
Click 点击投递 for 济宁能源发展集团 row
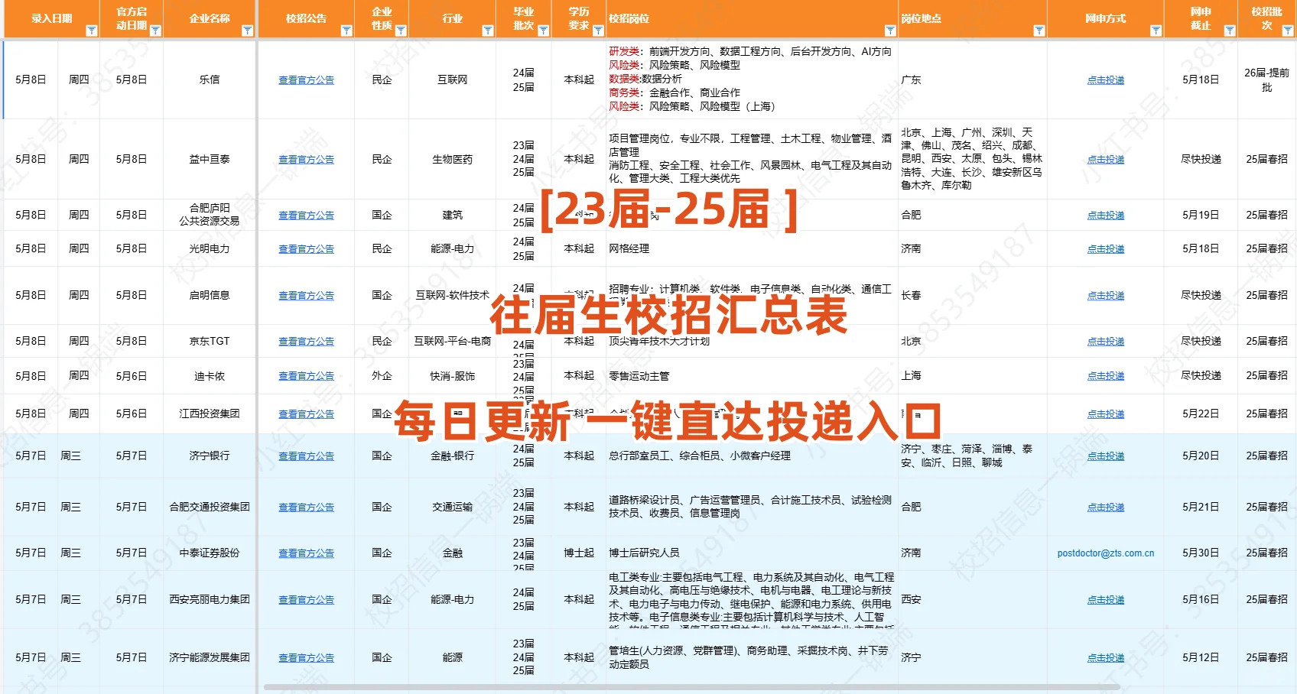pyautogui.click(x=1106, y=657)
